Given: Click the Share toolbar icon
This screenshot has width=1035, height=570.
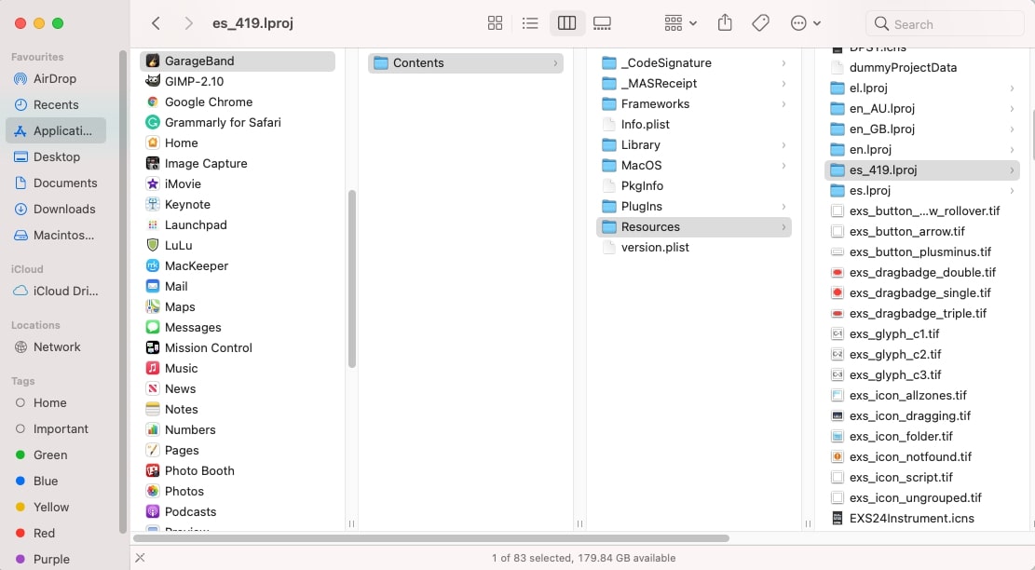Looking at the screenshot, I should tap(725, 23).
